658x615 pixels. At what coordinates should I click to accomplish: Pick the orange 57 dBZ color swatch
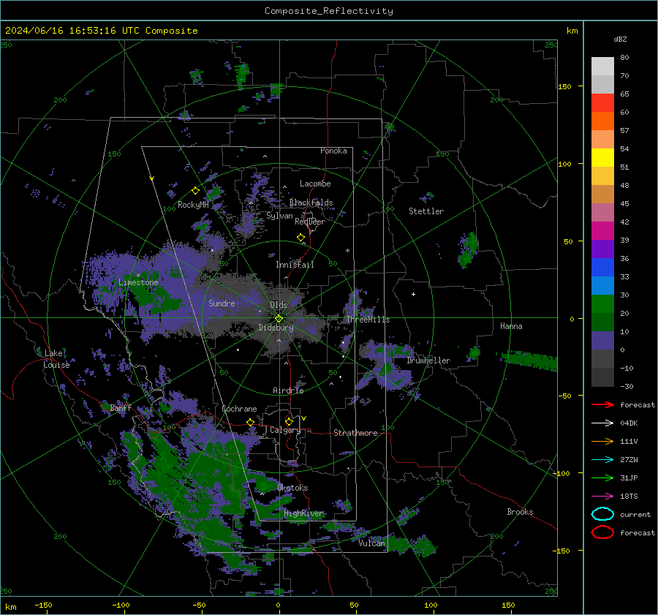[602, 121]
